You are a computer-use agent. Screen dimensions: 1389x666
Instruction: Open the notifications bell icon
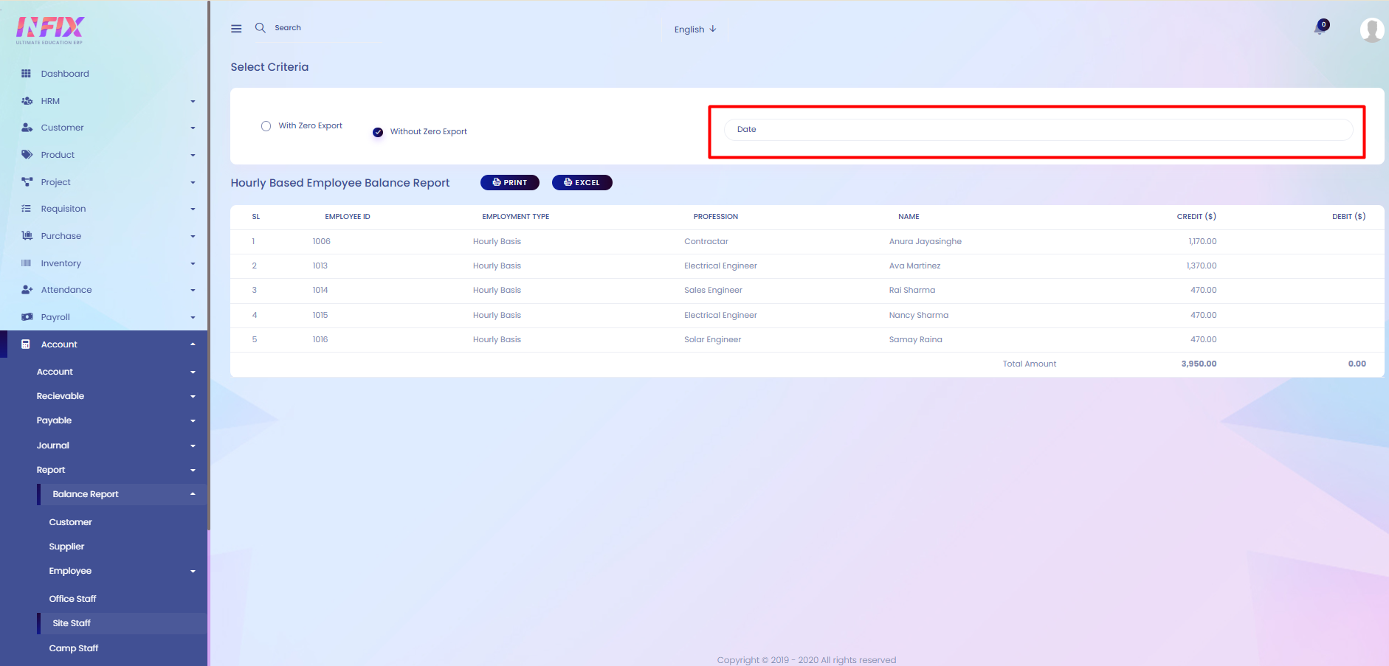tap(1320, 29)
